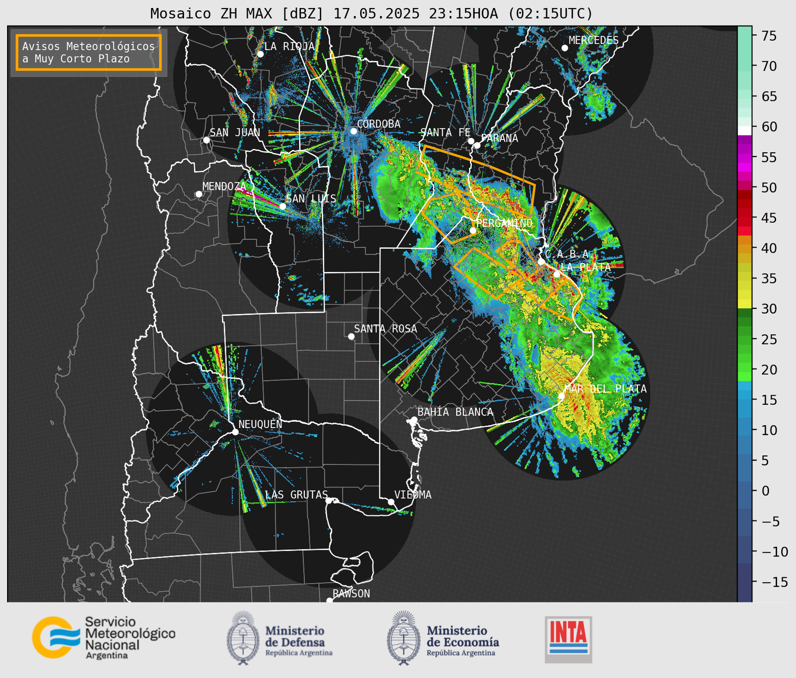Click the RAWSON city label
This screenshot has height=678, width=796.
pyautogui.click(x=351, y=594)
